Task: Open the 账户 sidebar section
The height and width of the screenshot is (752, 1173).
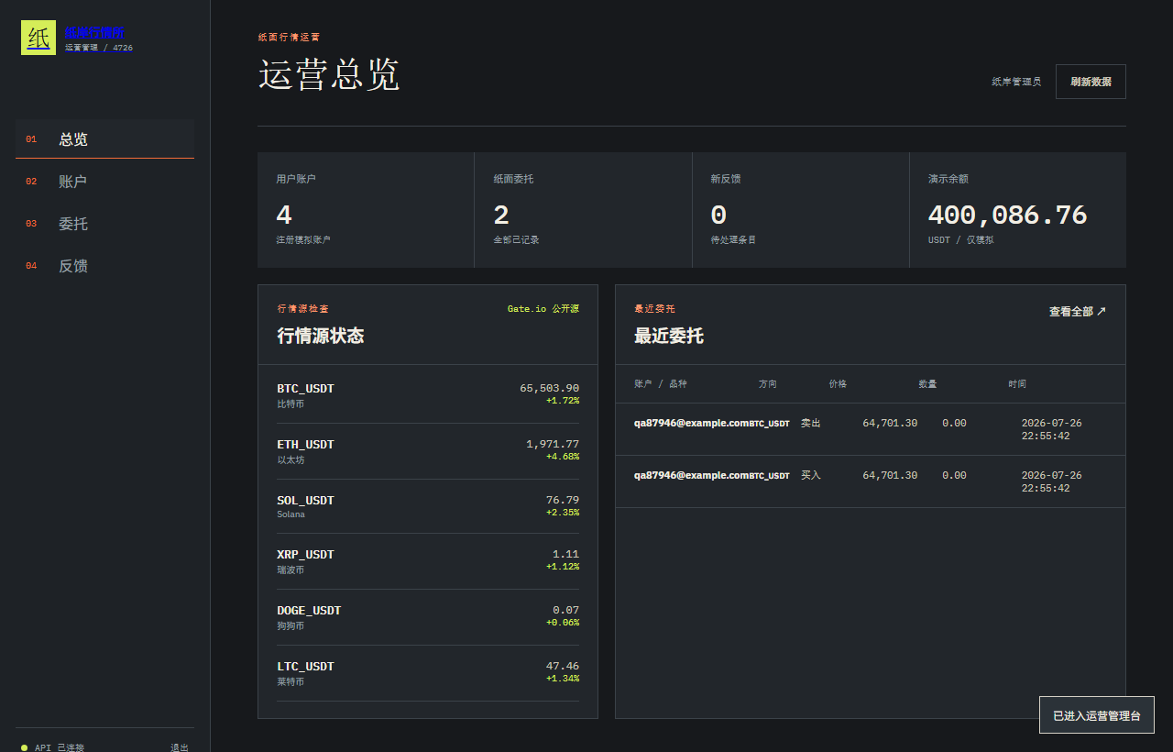Action: 104,182
